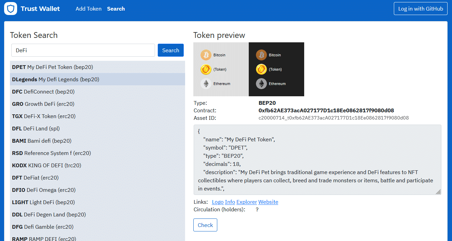Select DPET My DeFi Pet Token result
Screen dimensions: 452x241
98,67
